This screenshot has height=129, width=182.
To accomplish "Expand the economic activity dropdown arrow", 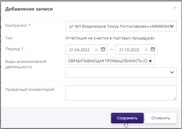I will (172, 72).
